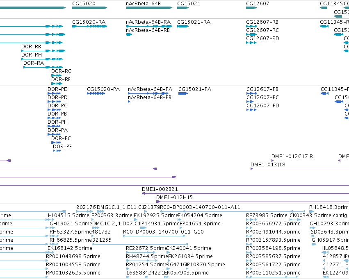Click EST EP00363.3prime
Screen dimensions: 349x279
coord(93,220)
